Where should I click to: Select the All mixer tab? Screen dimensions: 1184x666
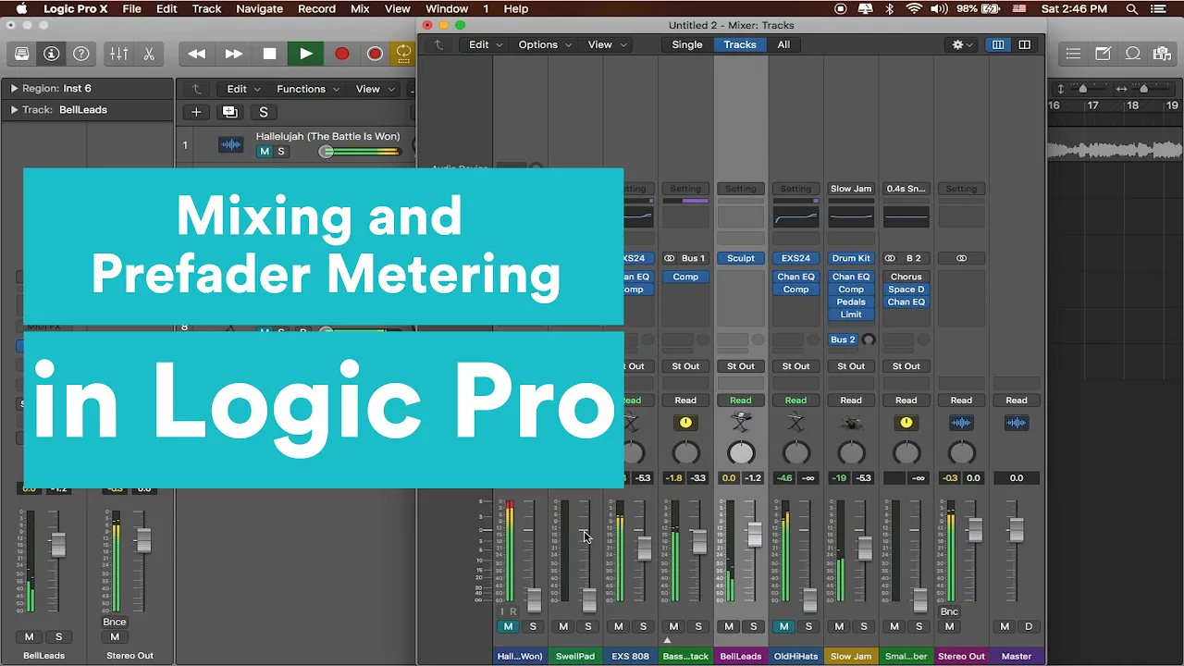point(783,44)
